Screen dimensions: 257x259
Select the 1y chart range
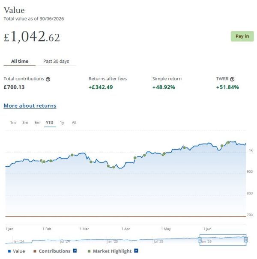pyautogui.click(x=62, y=123)
